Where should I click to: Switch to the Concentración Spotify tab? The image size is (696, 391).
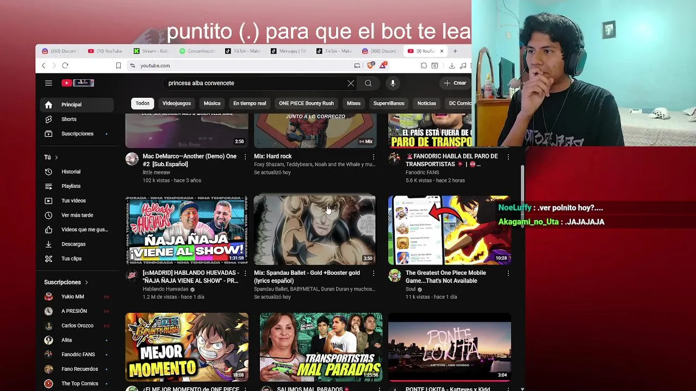(x=197, y=51)
